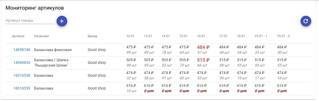The height and width of the screenshot is (101, 319).
Task: Click the '91 шт' stock value
Action: (x=167, y=78)
